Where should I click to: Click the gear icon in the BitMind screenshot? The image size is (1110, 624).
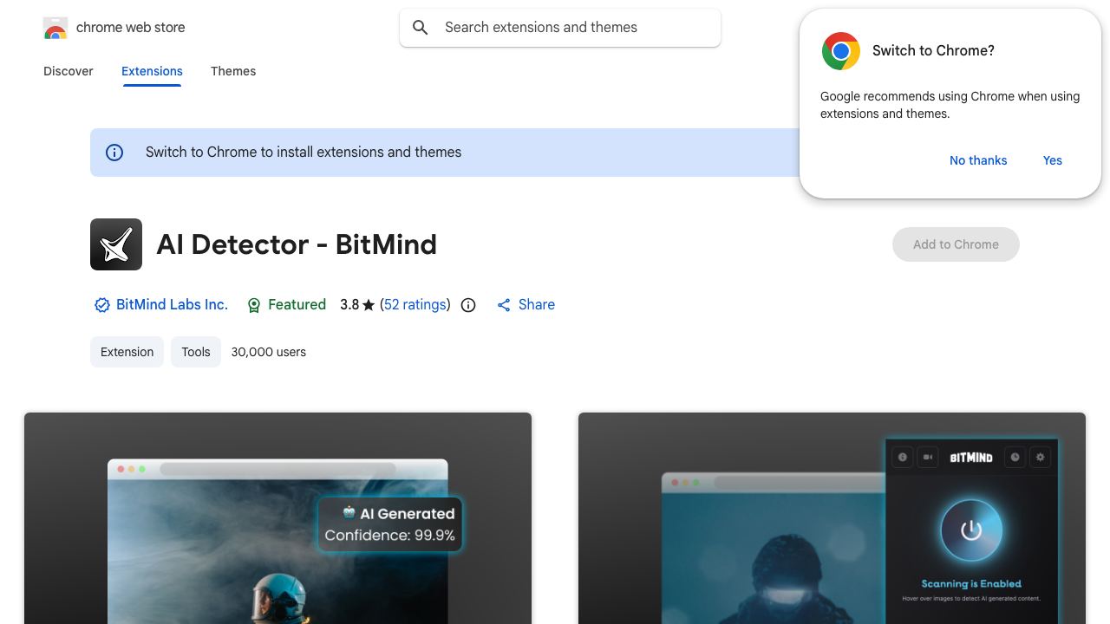[x=1041, y=457]
